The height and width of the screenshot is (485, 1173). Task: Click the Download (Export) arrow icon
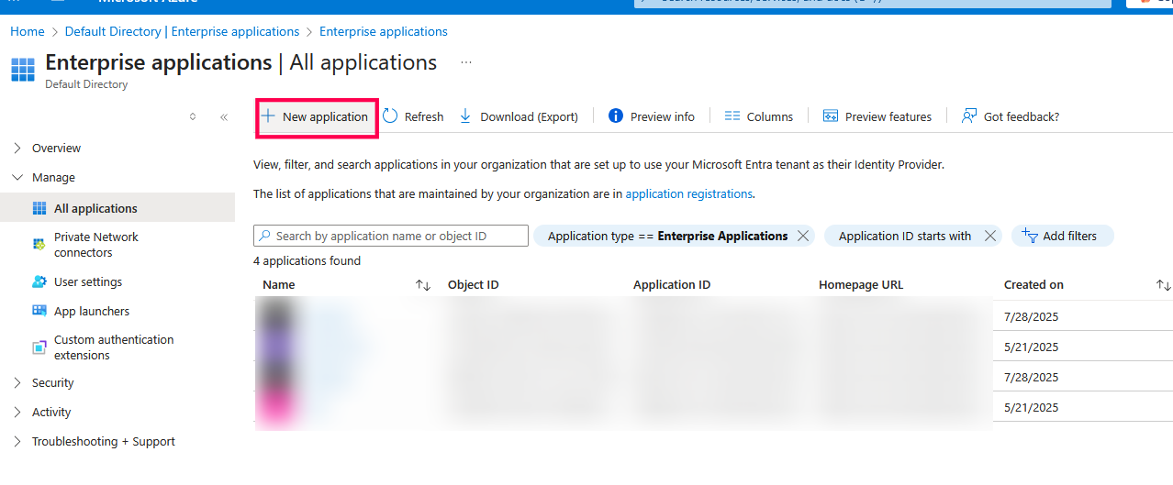coord(465,116)
